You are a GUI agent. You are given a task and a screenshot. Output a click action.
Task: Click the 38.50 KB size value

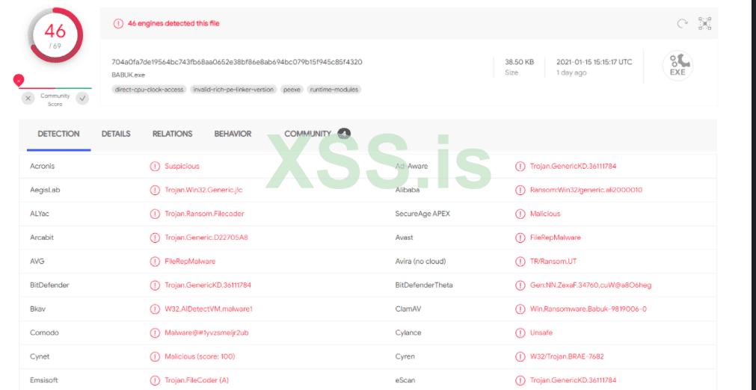519,62
